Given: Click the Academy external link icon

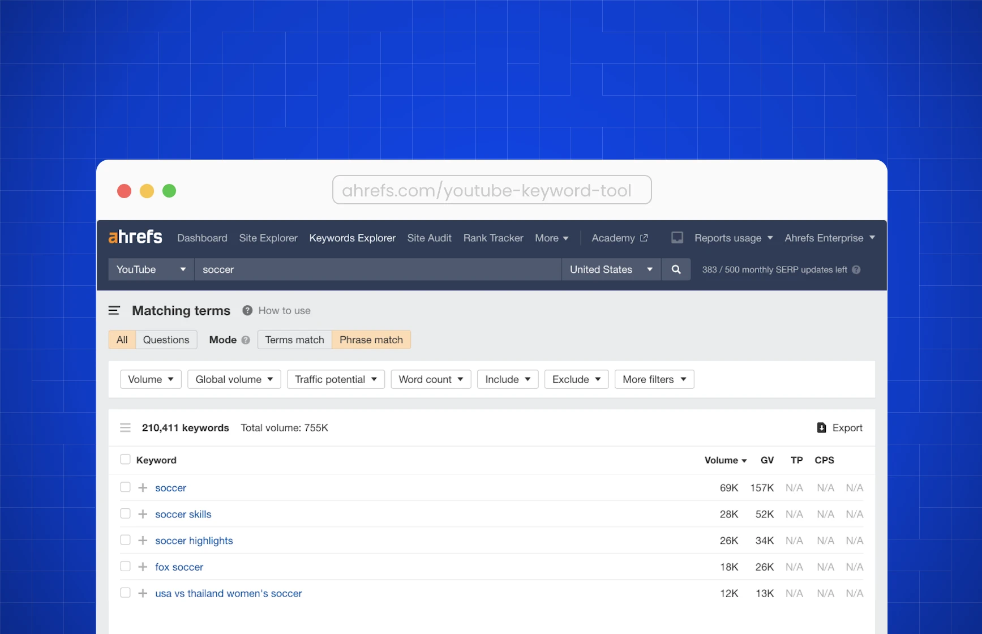Looking at the screenshot, I should coord(644,238).
